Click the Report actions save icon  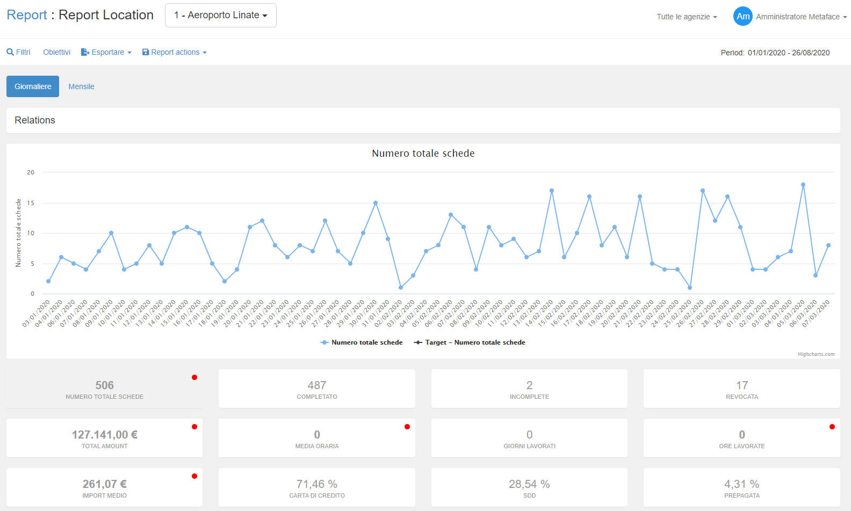click(x=146, y=52)
